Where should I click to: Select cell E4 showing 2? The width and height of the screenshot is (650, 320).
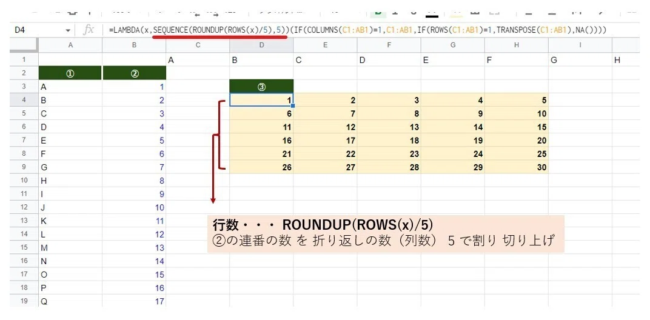pos(326,100)
